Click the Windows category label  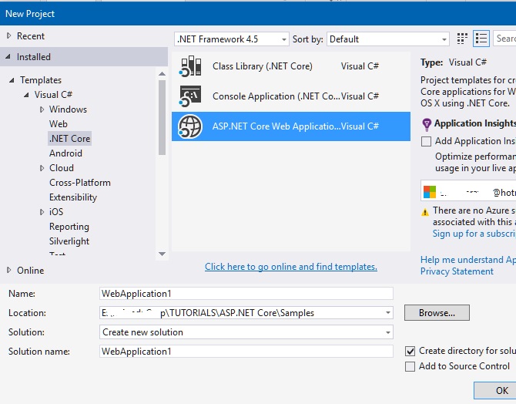(x=68, y=109)
